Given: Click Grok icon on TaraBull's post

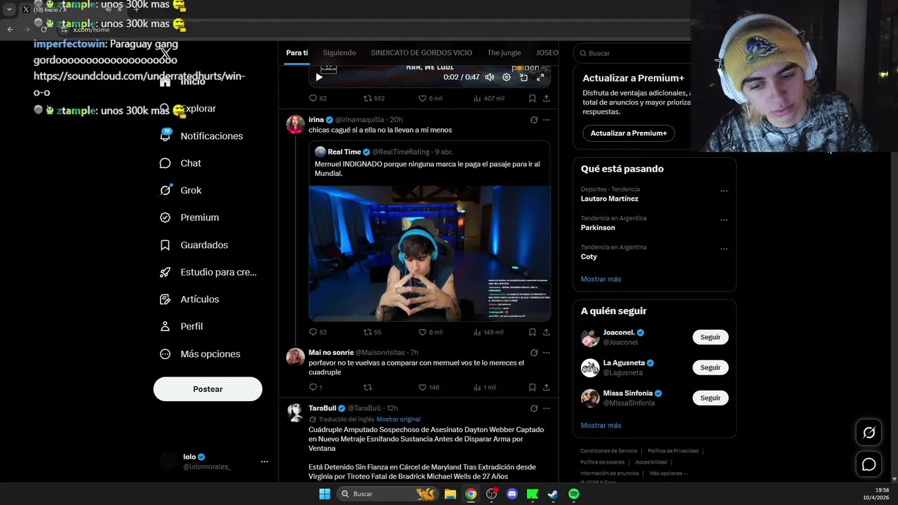Looking at the screenshot, I should tap(534, 408).
